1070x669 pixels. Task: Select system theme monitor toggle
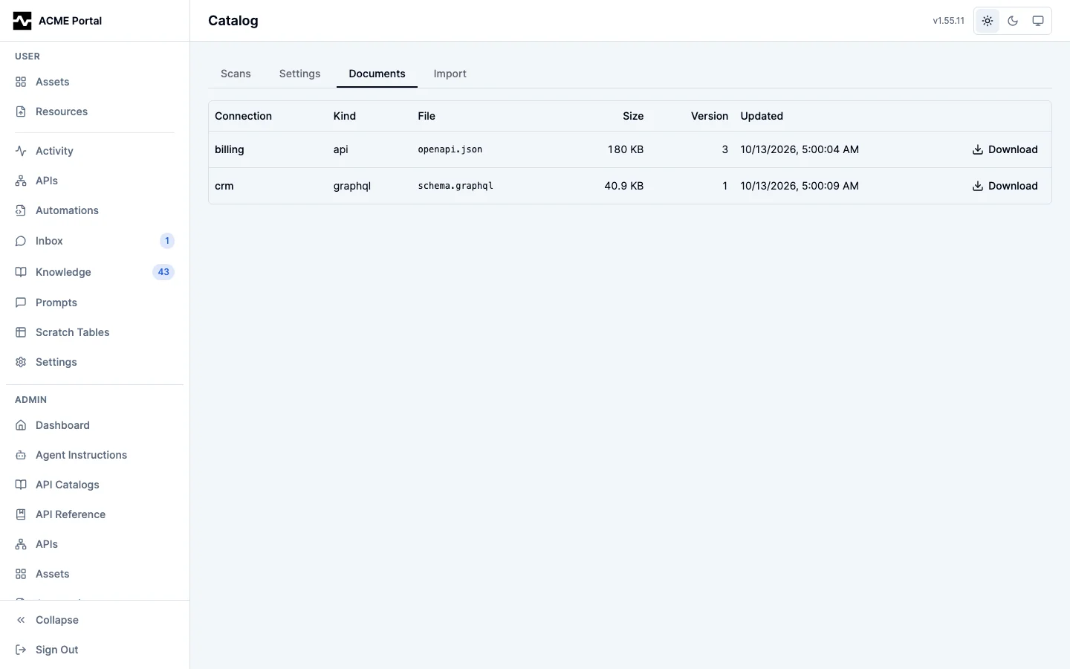1038,21
